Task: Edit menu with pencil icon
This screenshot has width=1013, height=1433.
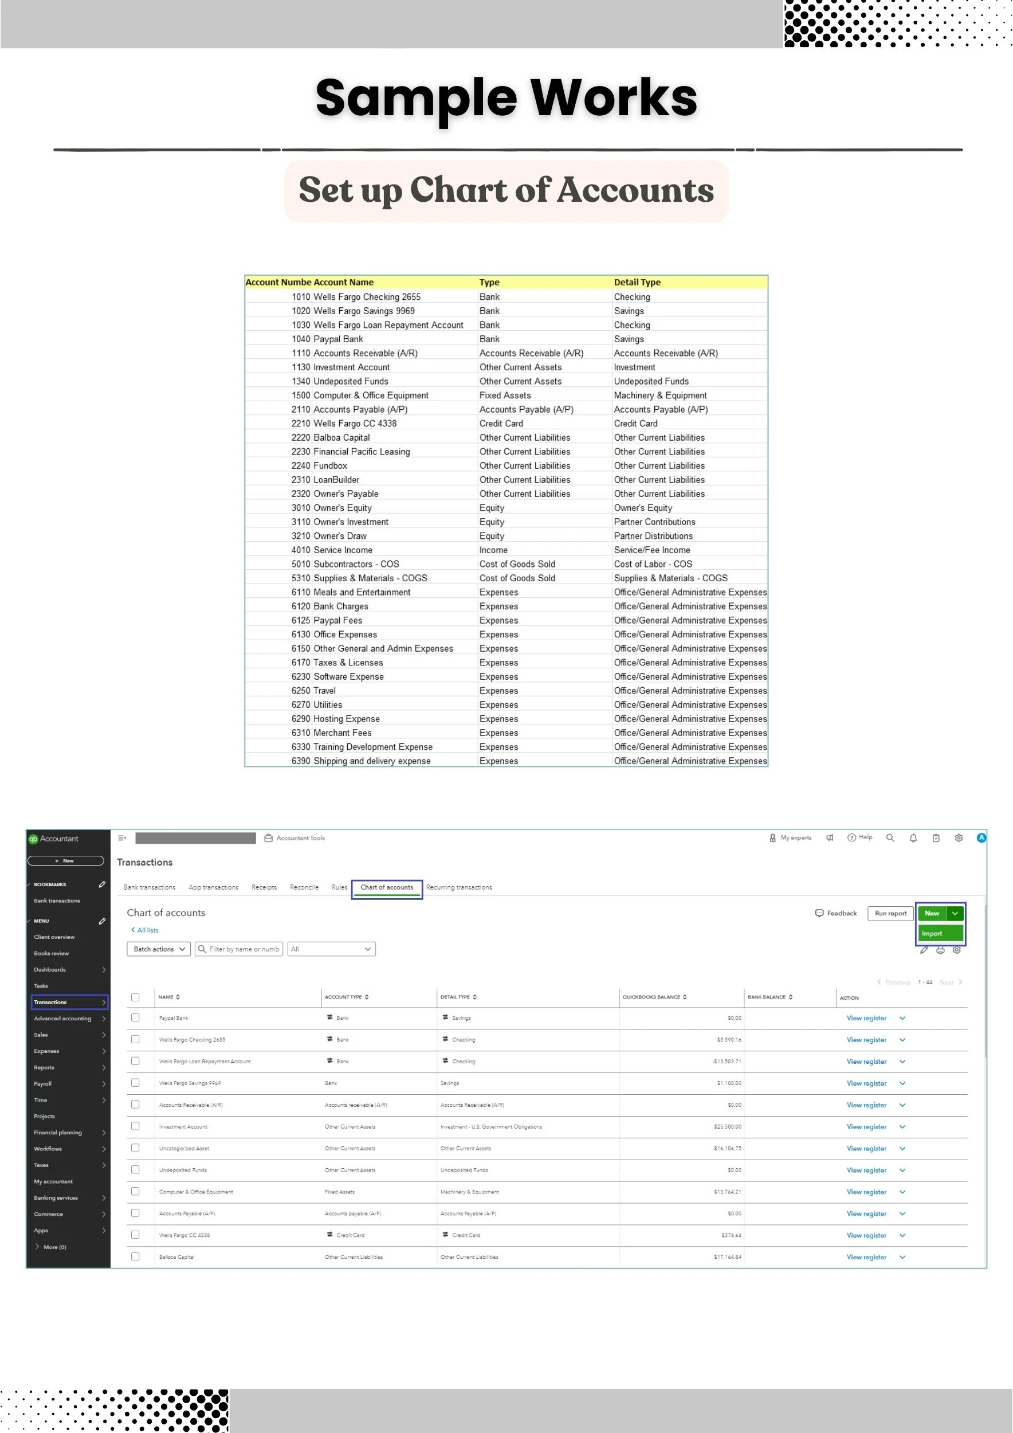Action: (x=103, y=921)
